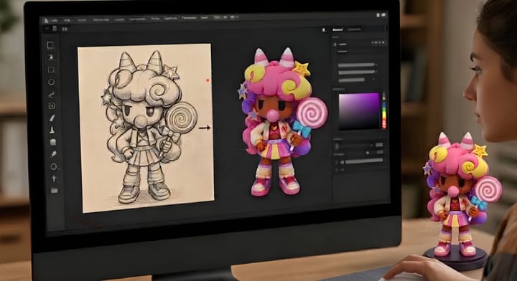Select the diagonal brush tool
The image size is (517, 281).
pyautogui.click(x=52, y=118)
